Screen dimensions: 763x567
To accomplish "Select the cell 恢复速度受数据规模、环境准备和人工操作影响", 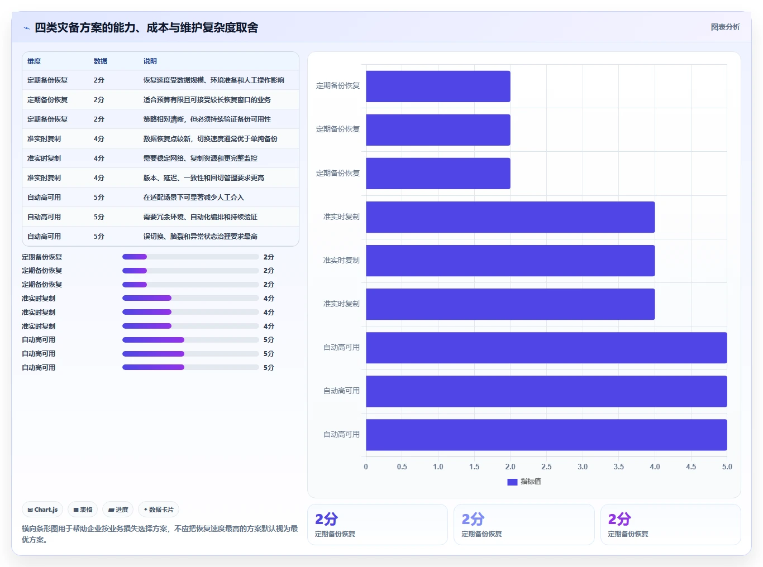I will click(214, 80).
